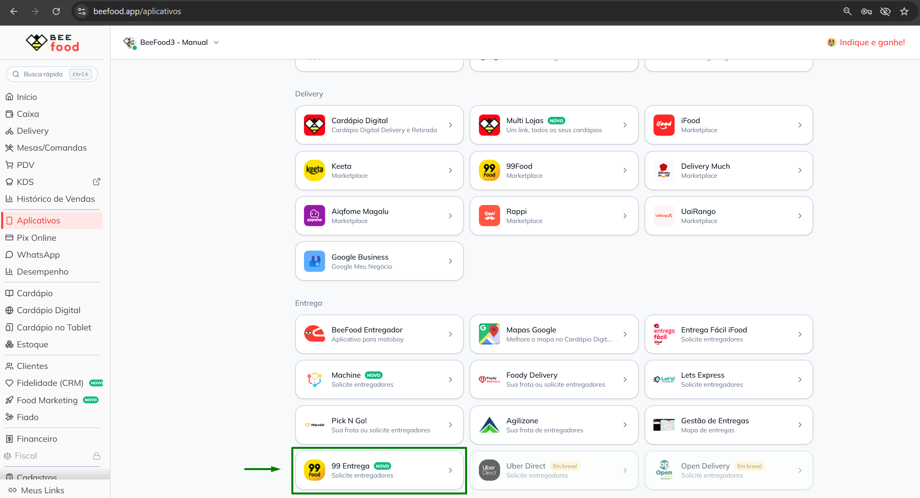The image size is (920, 498).
Task: Click the Keeta logo icon
Action: 314,170
